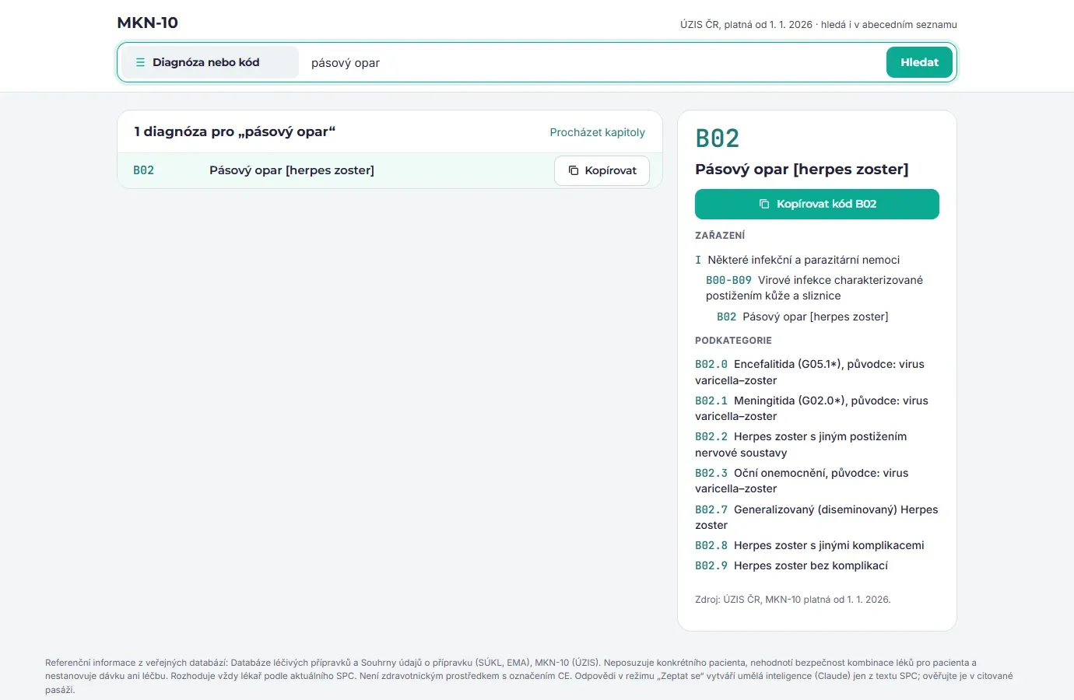
Task: Copy code with the B02 row Kopírovat button
Action: (602, 170)
